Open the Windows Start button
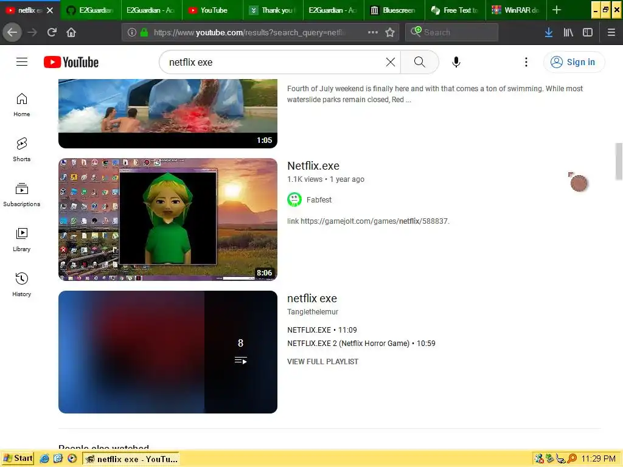This screenshot has height=467, width=623. (18, 458)
